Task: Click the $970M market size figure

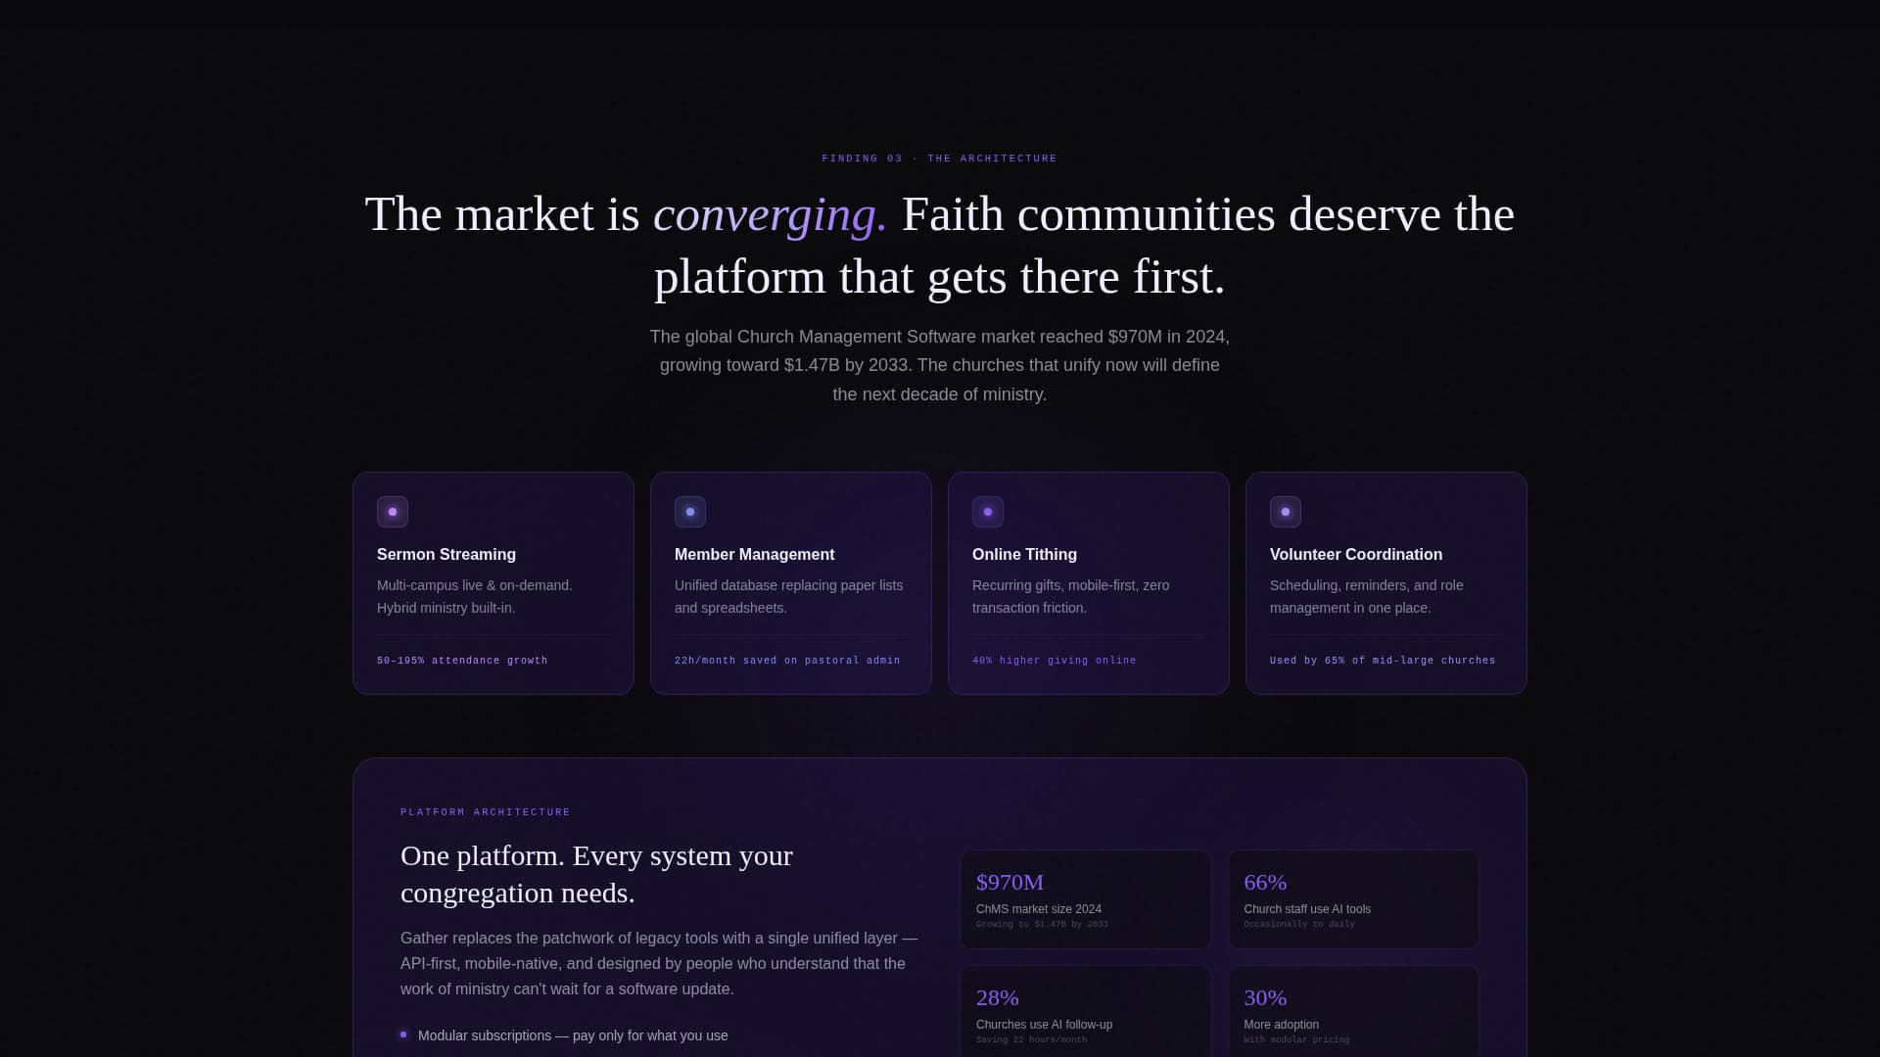Action: [1010, 882]
